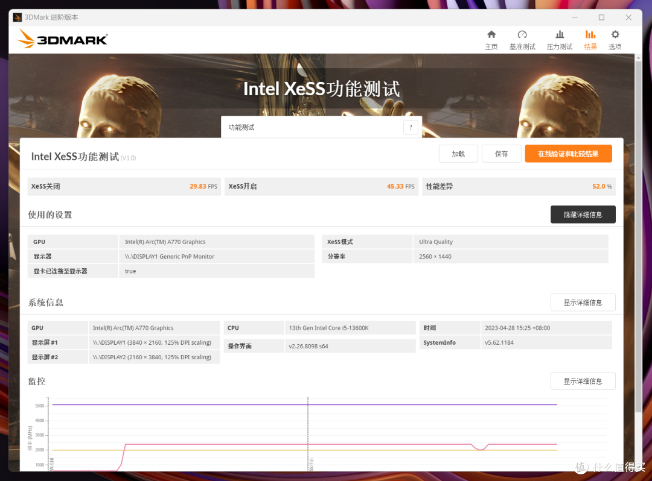Image resolution: width=652 pixels, height=481 pixels.
Task: Click the DISPLAY1 (3840 × 2160) entry
Action: tap(152, 343)
